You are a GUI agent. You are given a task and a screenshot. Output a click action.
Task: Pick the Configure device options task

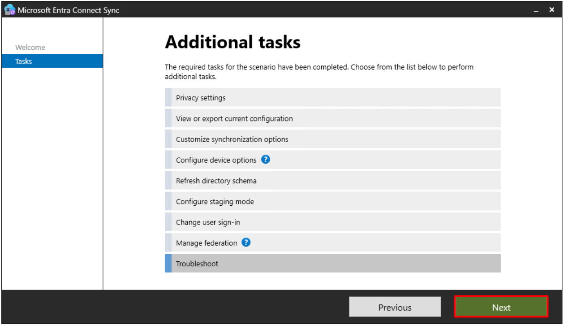[x=333, y=160]
